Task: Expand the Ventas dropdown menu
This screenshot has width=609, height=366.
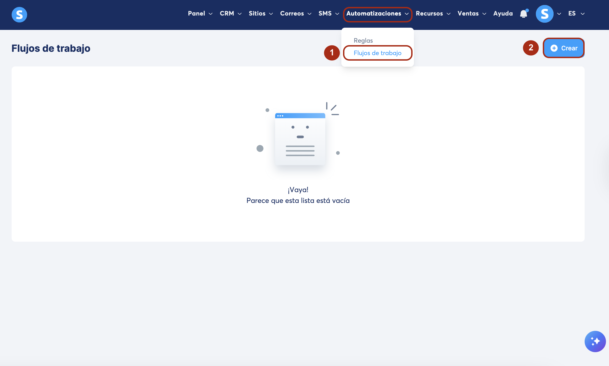Action: pos(472,14)
